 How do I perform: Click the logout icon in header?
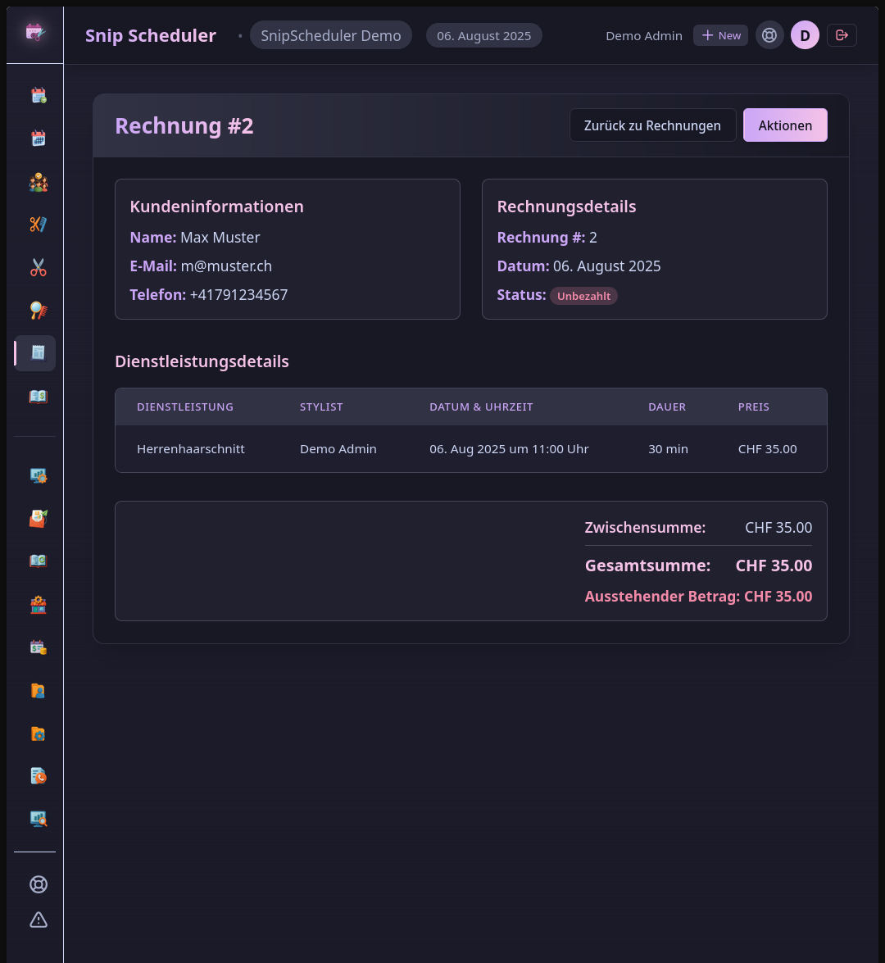(842, 35)
